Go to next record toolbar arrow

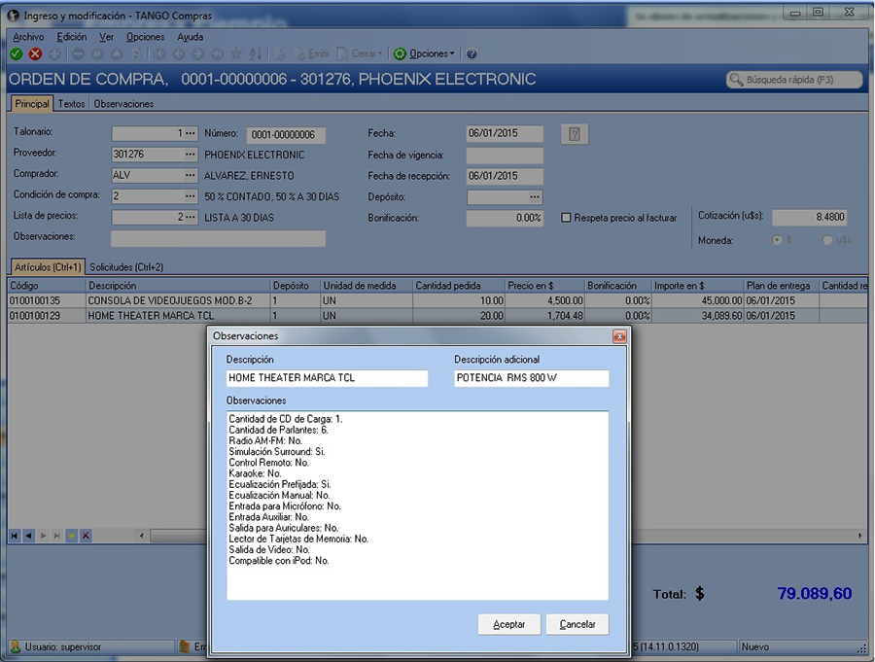197,54
